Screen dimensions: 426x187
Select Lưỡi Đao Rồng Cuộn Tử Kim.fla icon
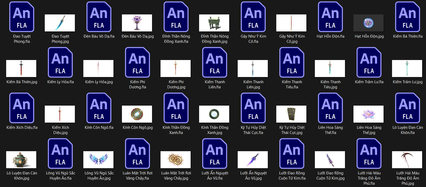292,154
